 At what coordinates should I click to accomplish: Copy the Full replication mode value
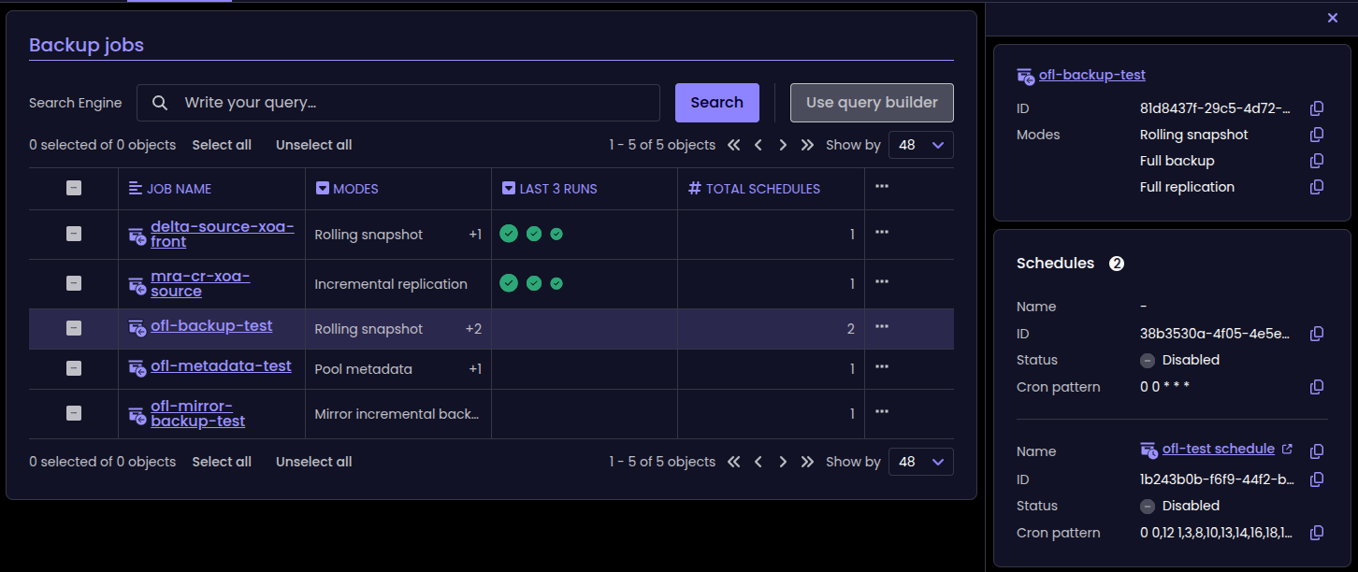[x=1317, y=187]
